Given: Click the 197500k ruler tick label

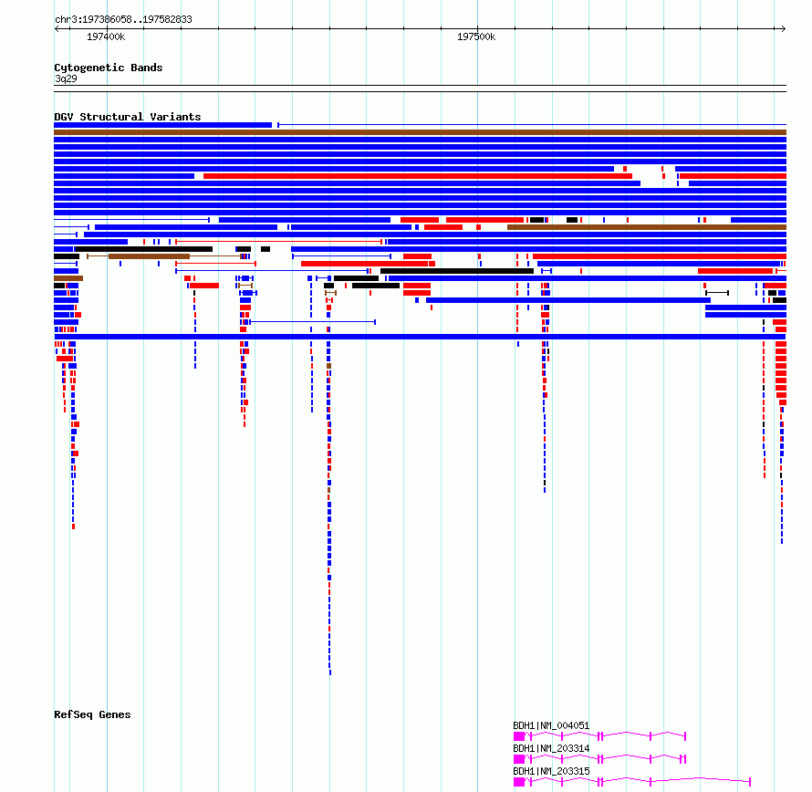Looking at the screenshot, I should click(476, 36).
